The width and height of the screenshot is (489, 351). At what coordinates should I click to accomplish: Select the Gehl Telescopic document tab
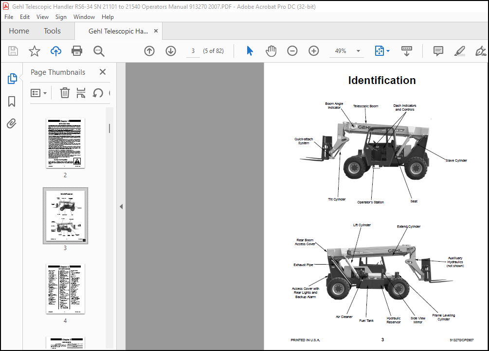[x=118, y=31]
